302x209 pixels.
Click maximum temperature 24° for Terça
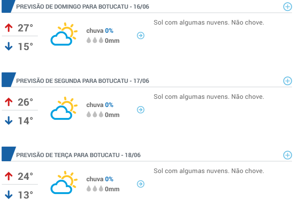tap(26, 176)
